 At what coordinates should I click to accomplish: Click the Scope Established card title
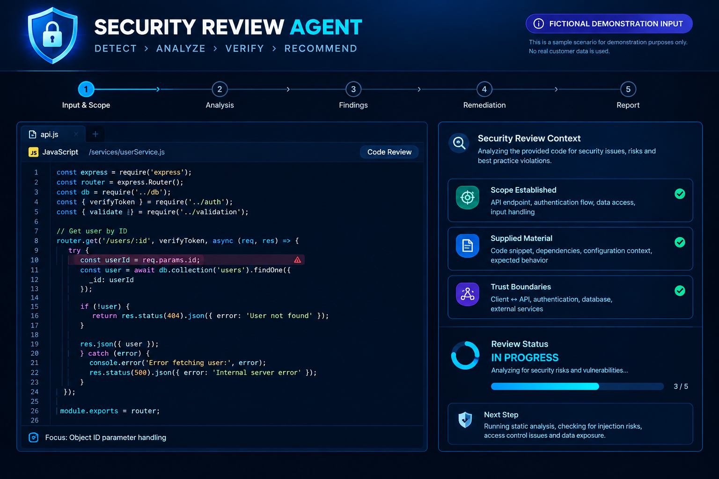(523, 190)
